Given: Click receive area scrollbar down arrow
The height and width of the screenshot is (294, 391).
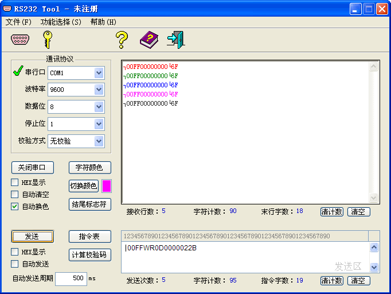Looking at the screenshot, I should pyautogui.click(x=373, y=198).
